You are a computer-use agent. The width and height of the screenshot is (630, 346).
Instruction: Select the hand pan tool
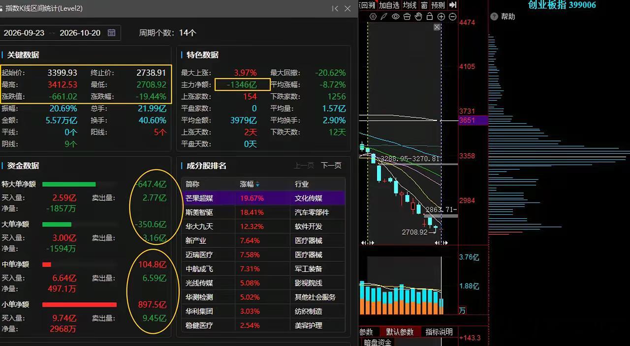click(418, 17)
